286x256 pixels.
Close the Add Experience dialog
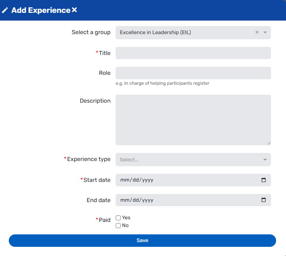point(74,10)
